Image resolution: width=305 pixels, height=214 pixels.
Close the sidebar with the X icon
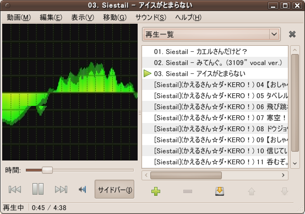point(292,34)
